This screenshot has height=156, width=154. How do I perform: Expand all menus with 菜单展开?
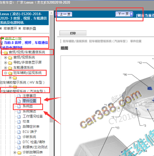pyautogui.click(x=10, y=28)
